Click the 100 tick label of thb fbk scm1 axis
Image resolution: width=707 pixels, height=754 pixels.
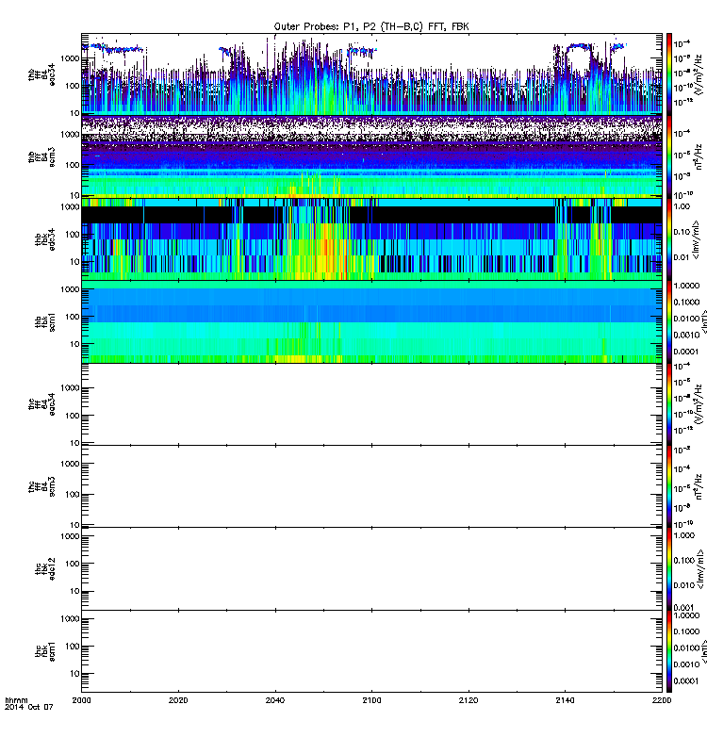coord(73,317)
